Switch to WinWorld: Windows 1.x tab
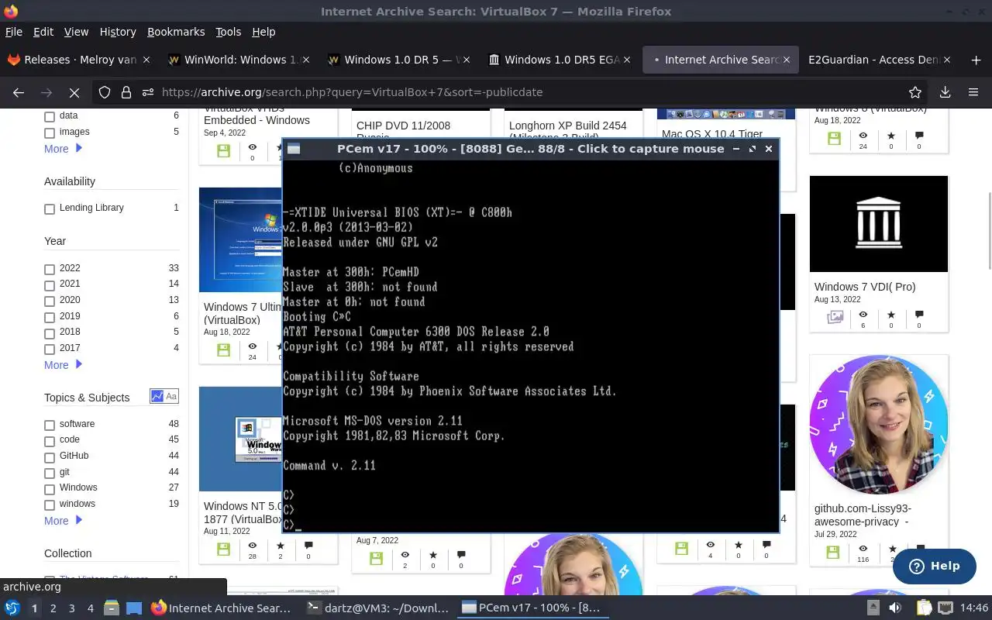The image size is (992, 620). 239,60
